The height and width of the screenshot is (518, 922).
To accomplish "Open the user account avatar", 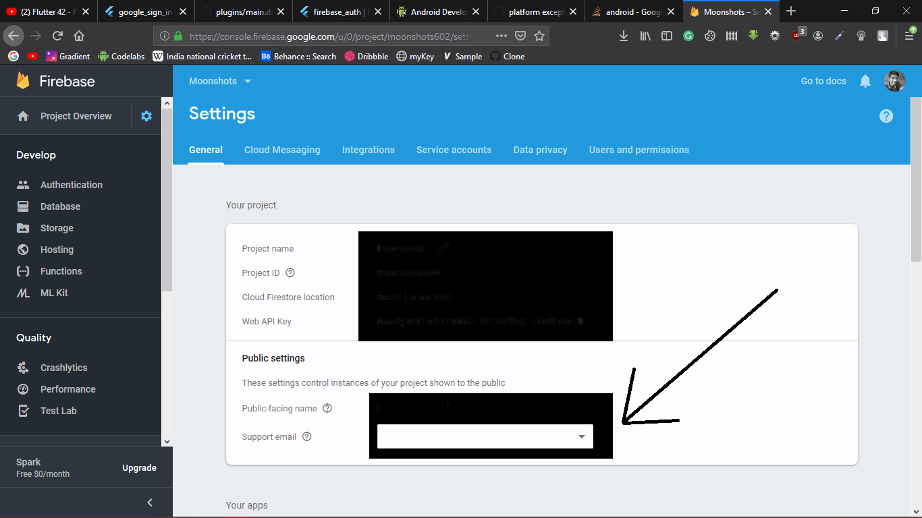I will (895, 81).
